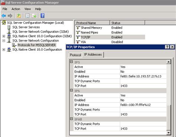Viewport: 176px width, 137px height.
Task: Click the IPAll group header label
Action: [x=78, y=119]
